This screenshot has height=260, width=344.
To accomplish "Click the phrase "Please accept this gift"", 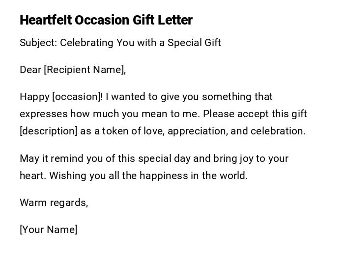I will (x=255, y=114).
